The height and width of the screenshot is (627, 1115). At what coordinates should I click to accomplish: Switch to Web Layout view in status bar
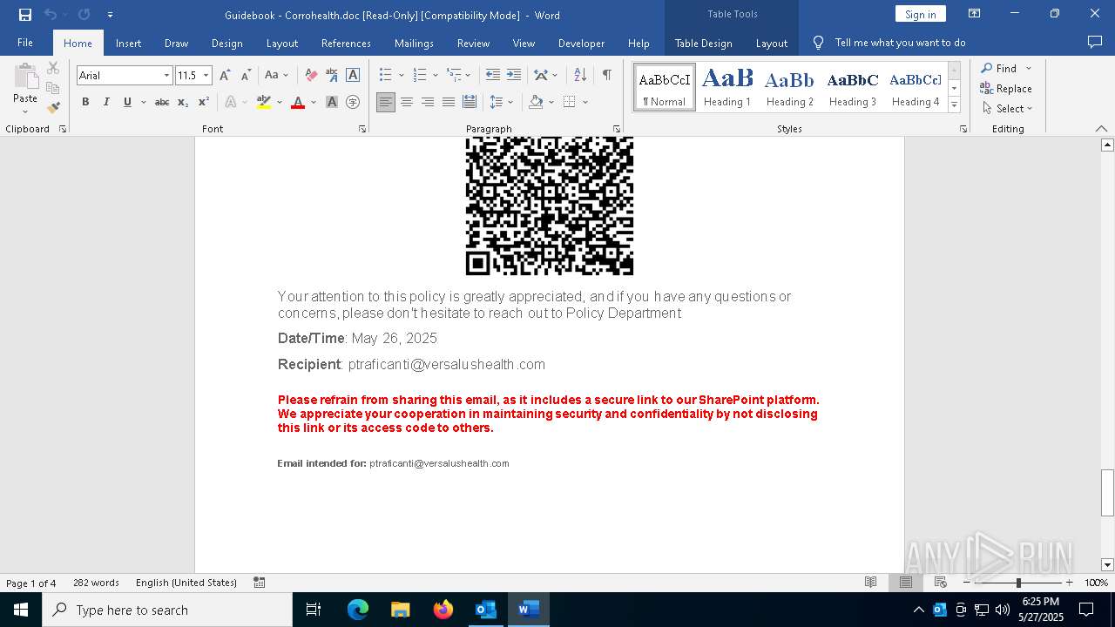coord(941,583)
